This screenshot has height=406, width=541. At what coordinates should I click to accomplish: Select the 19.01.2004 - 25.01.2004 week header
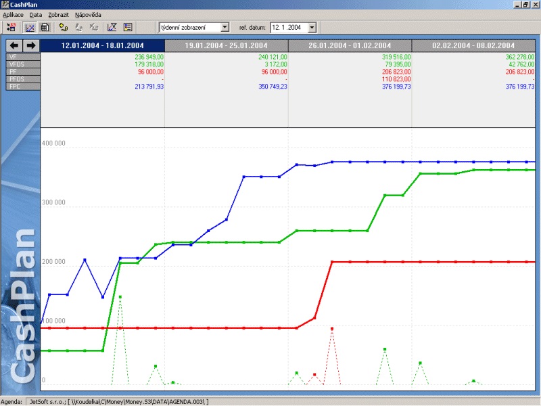point(227,45)
